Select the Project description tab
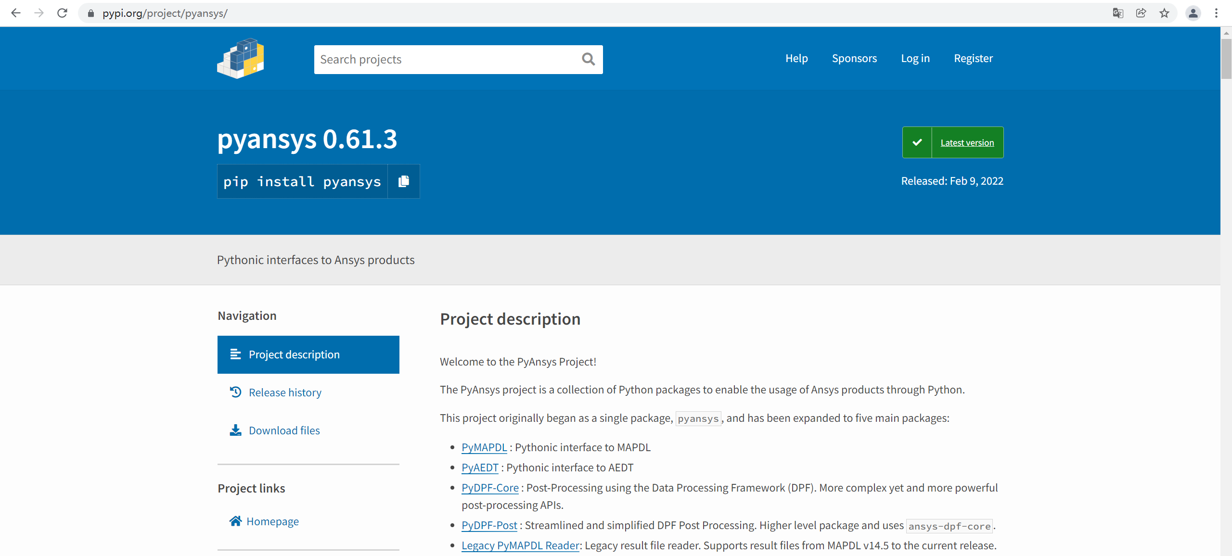 [x=308, y=354]
